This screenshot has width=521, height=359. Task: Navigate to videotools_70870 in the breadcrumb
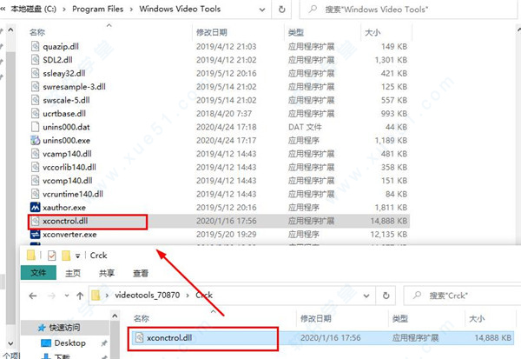coord(146,295)
